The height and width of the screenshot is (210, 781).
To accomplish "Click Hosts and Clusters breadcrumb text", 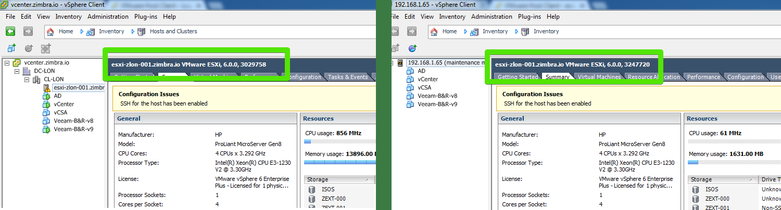I will (173, 31).
